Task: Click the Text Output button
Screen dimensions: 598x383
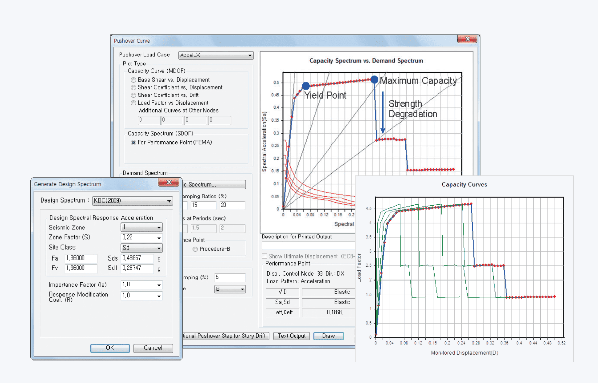Action: pos(291,336)
